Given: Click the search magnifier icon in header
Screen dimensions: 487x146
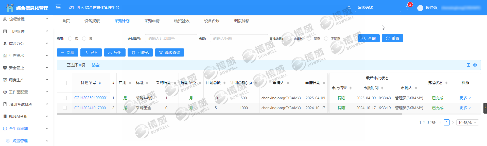Looking at the screenshot, I should click(349, 8).
